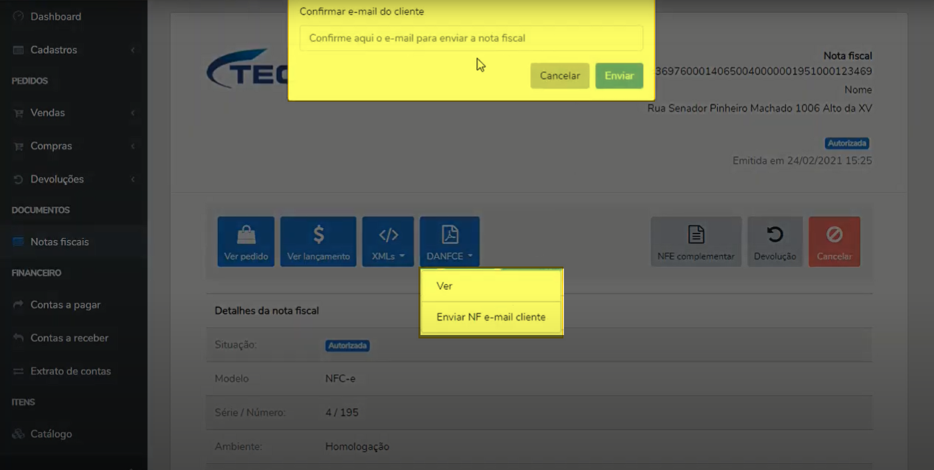
Task: Click the Ver pedido button
Action: [246, 242]
